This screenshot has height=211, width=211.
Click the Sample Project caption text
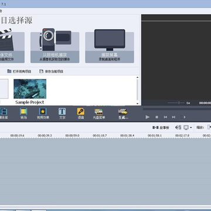[x=30, y=102]
